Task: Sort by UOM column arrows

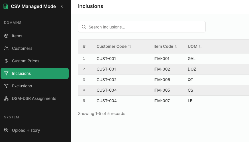Action: click(x=200, y=46)
